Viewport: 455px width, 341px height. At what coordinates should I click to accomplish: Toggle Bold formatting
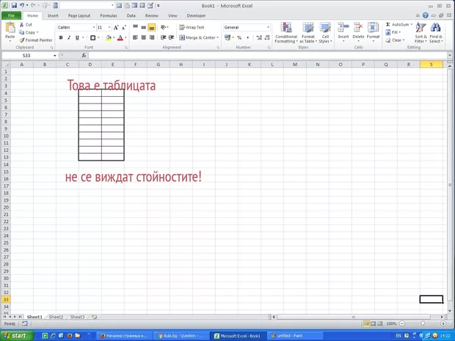click(60, 38)
